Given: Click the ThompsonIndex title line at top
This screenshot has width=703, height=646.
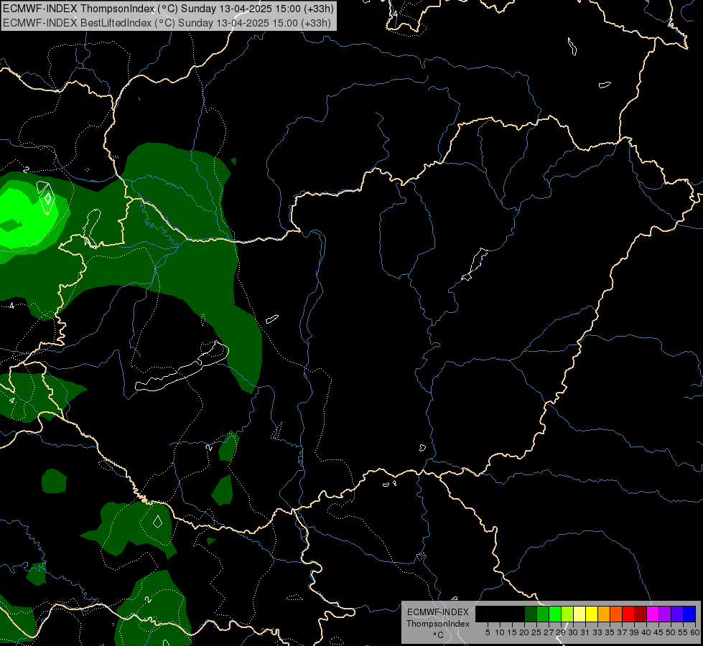Looking at the screenshot, I should coord(168,9).
